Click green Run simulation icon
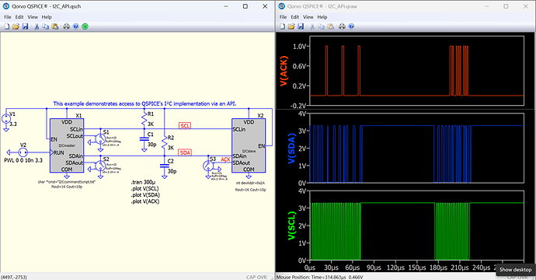The width and height of the screenshot is (536, 280). [85, 26]
